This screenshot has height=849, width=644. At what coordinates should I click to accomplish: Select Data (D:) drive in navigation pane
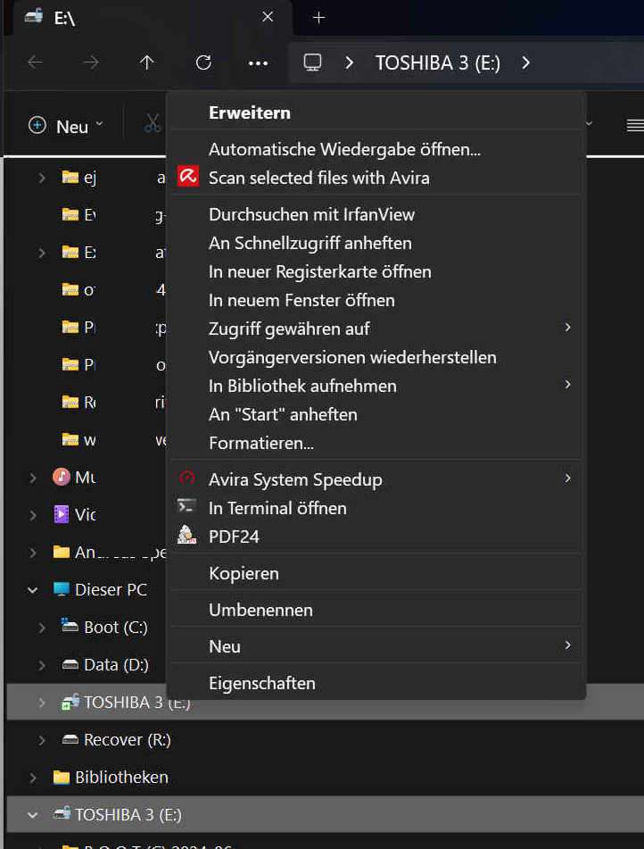click(x=116, y=665)
